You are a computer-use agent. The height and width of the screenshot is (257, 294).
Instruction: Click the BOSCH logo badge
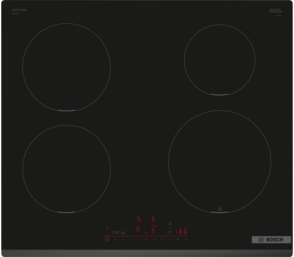tap(271, 239)
